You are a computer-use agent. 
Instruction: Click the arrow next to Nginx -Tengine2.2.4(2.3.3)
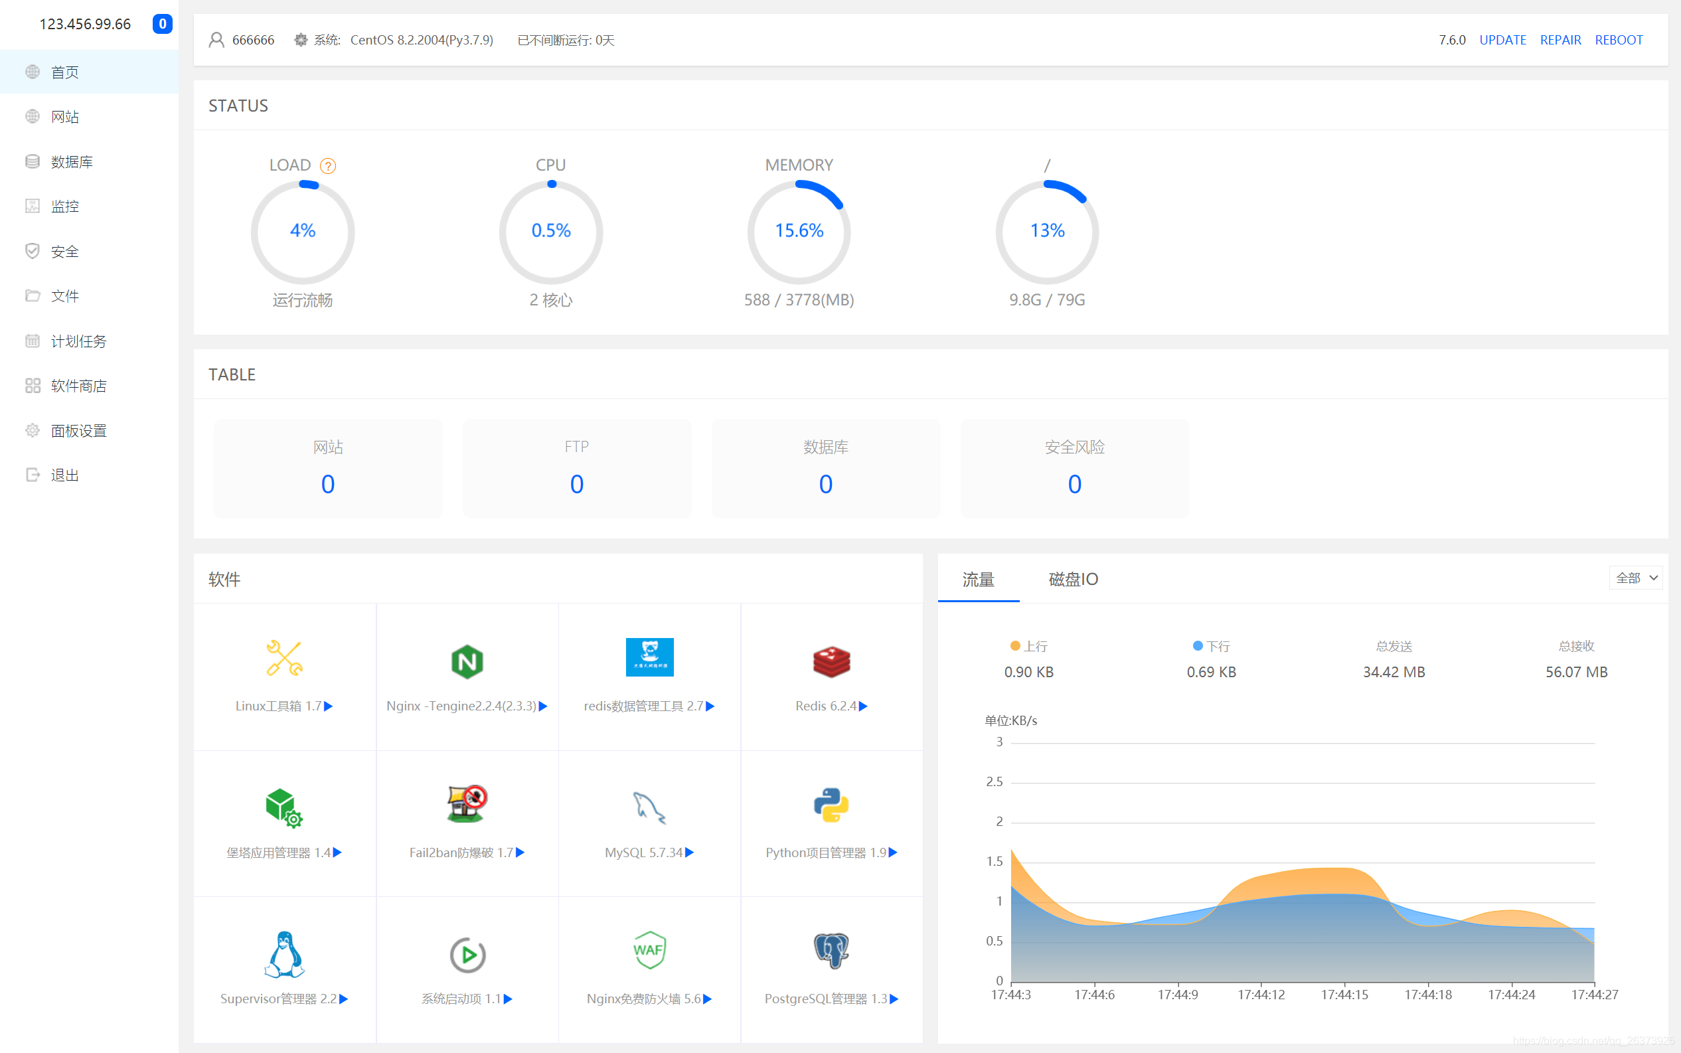(543, 706)
